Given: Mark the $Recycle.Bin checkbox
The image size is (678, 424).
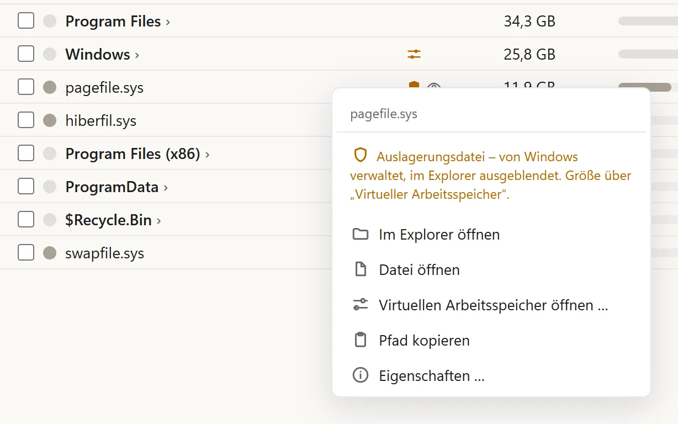Looking at the screenshot, I should coord(26,220).
